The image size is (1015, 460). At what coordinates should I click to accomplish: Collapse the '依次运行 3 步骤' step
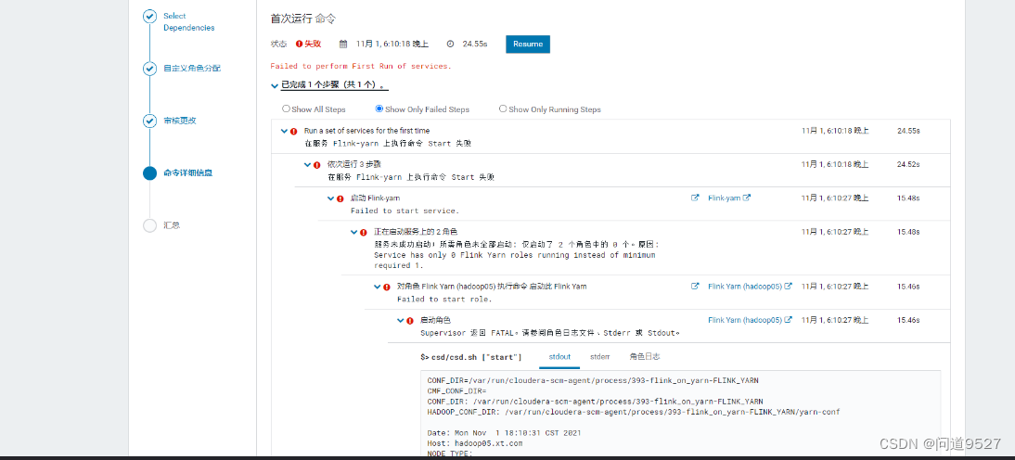[307, 164]
